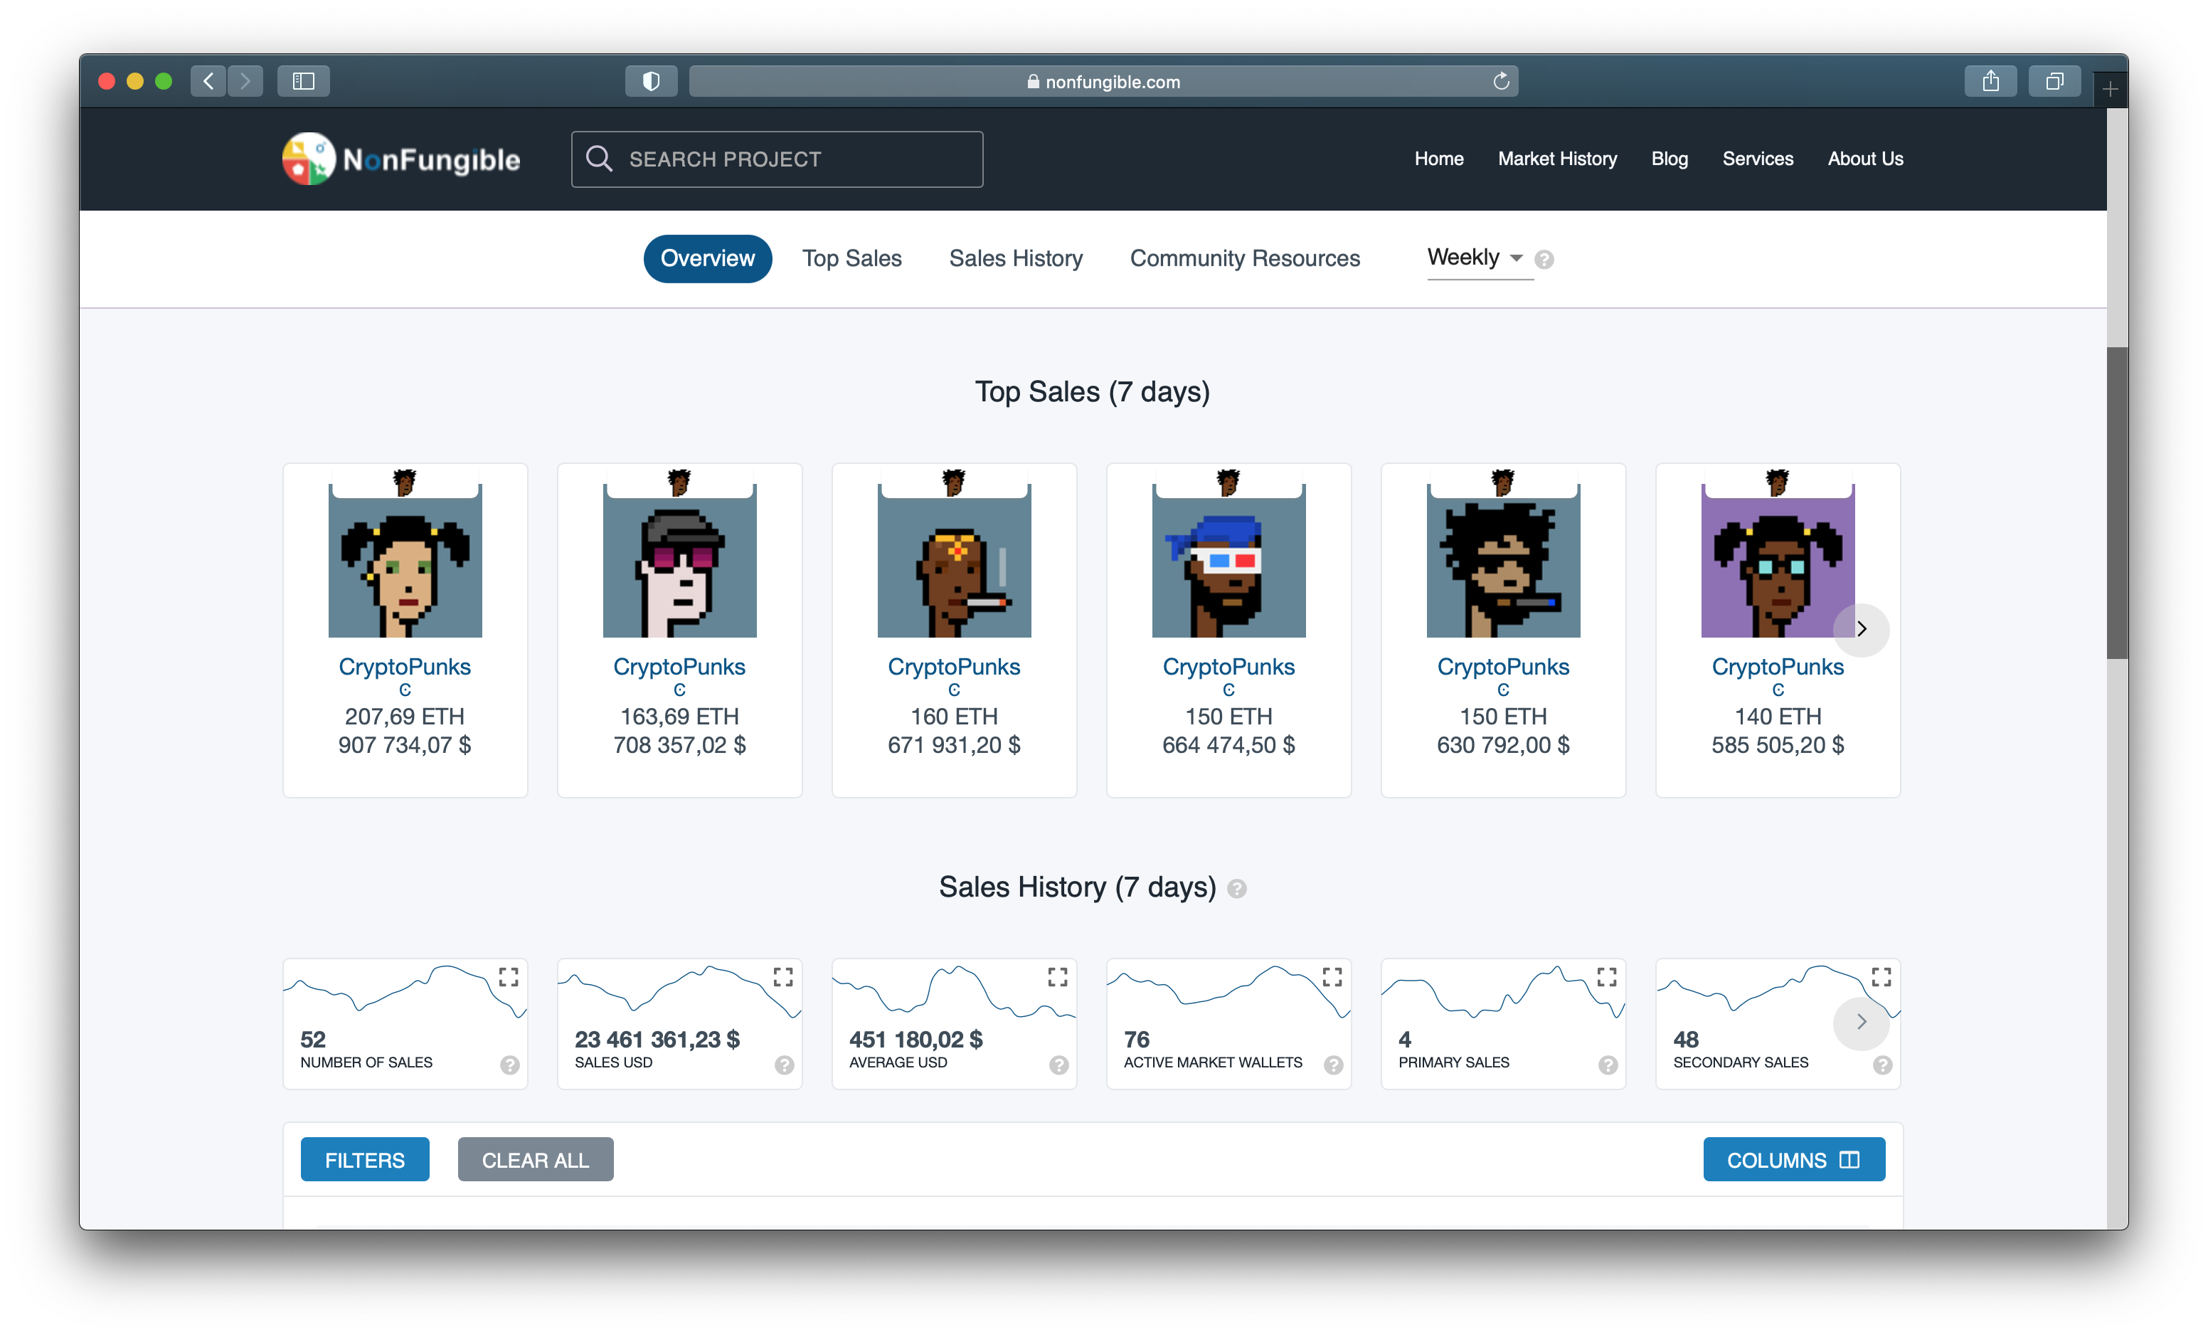This screenshot has width=2208, height=1335.
Task: Click the NonFungible logo
Action: click(400, 159)
